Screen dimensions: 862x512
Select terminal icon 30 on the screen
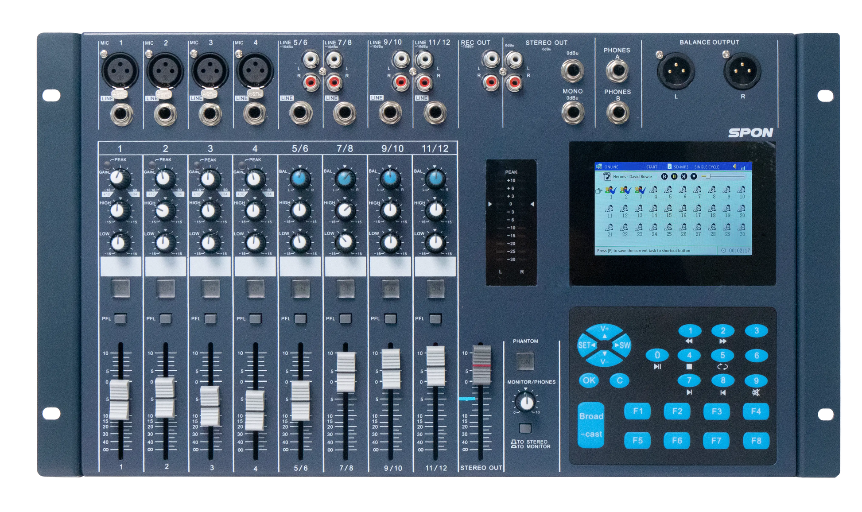tap(742, 227)
